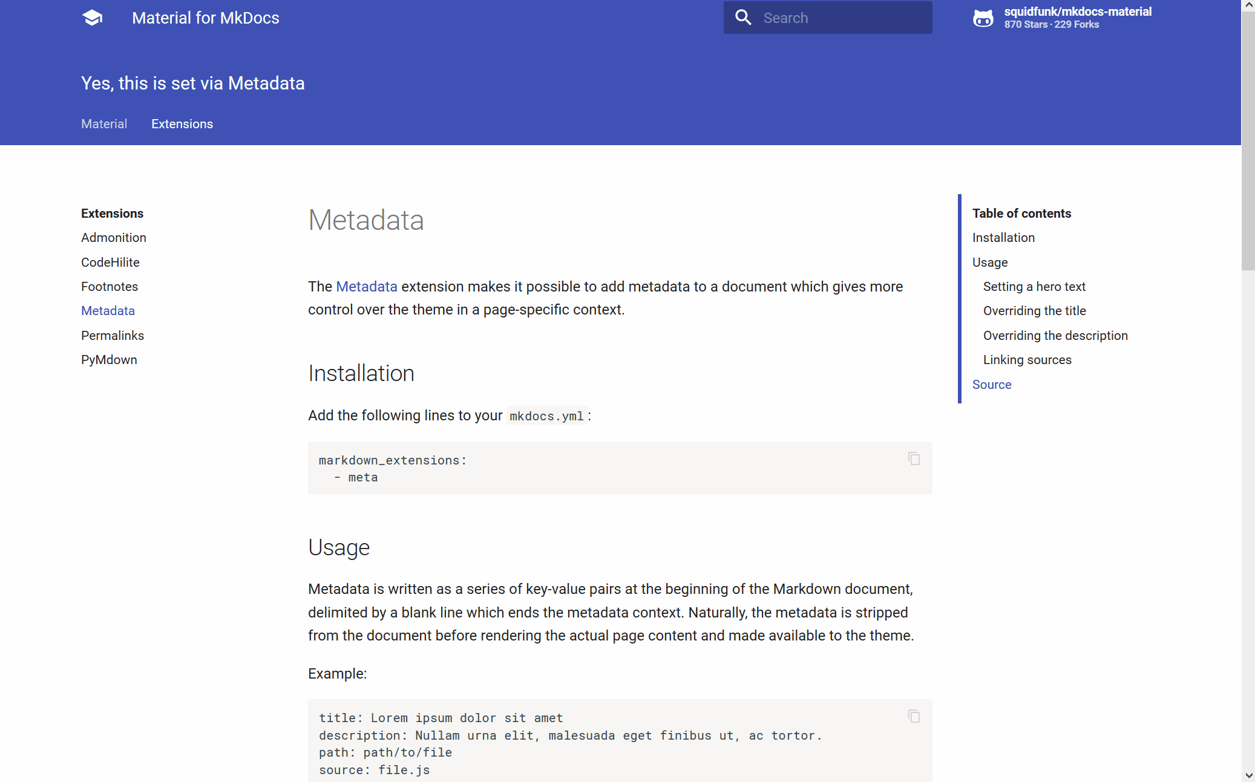This screenshot has width=1255, height=782.
Task: Copy the metadata example code block
Action: 913,716
